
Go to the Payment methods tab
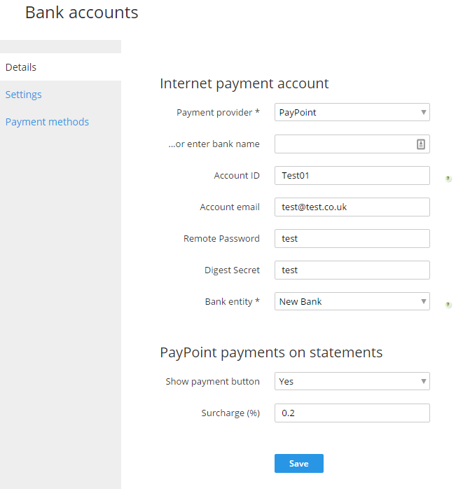coord(47,122)
